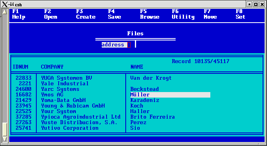Open the F1 Help menu
This screenshot has height=146, width=267.
pyautogui.click(x=19, y=14)
